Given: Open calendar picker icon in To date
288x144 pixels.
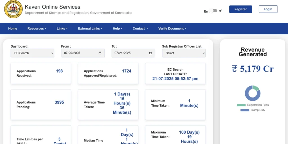Looking at the screenshot, I should [x=150, y=53].
